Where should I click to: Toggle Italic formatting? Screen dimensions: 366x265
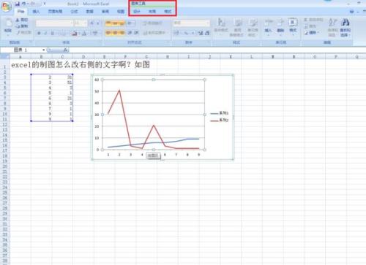coord(45,34)
